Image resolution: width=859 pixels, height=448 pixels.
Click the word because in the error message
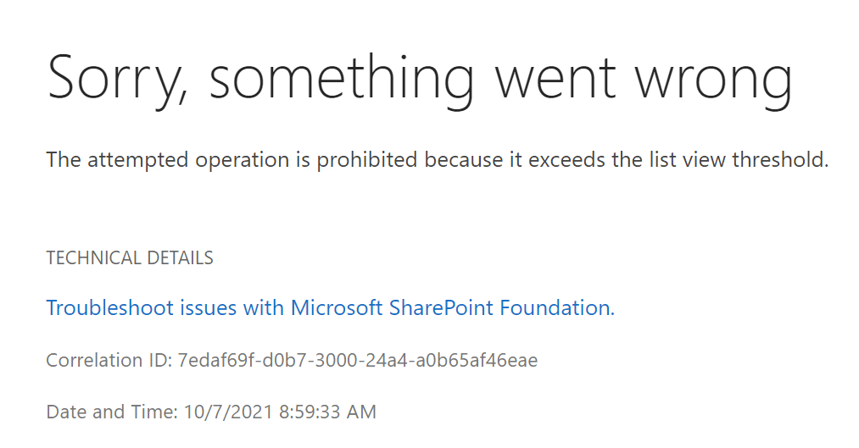click(464, 160)
